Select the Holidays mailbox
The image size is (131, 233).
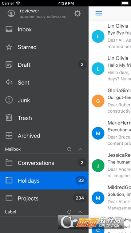pos(44,180)
